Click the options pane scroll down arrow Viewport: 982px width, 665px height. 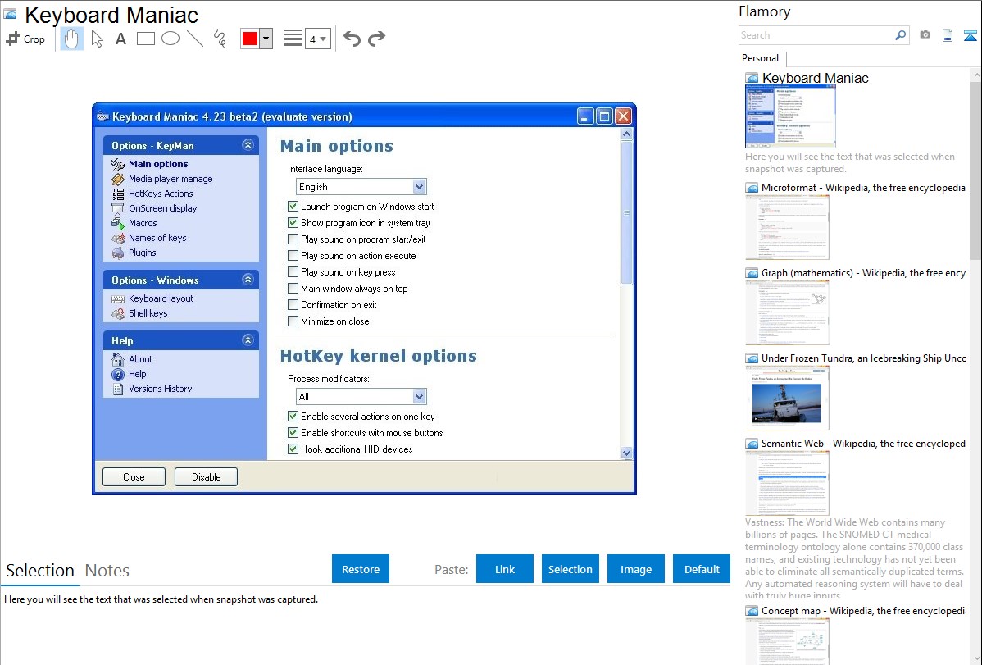[626, 453]
